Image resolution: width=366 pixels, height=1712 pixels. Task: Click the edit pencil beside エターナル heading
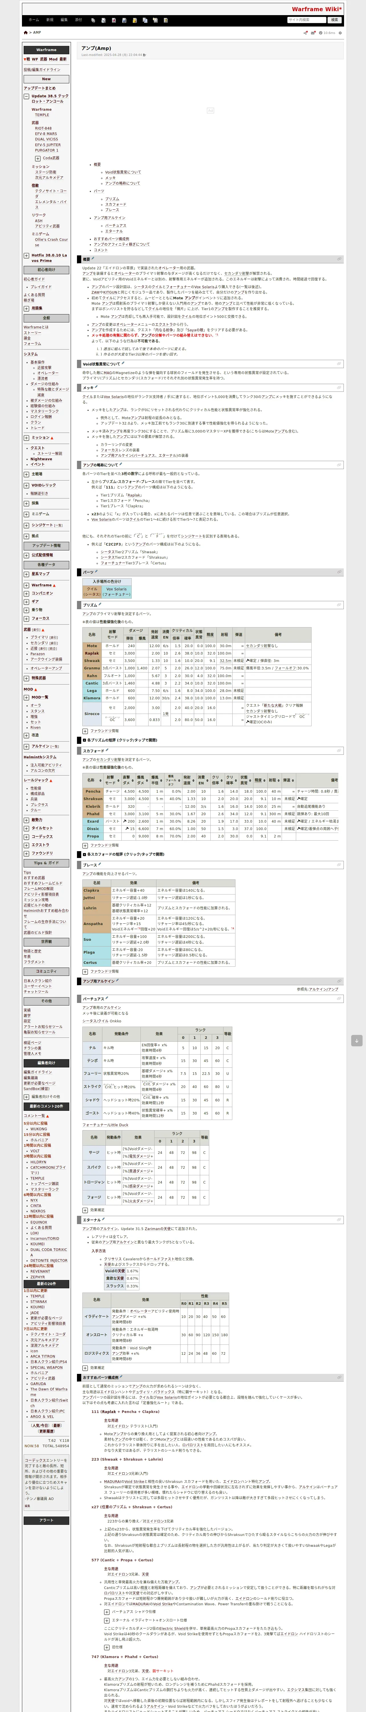[104, 1220]
